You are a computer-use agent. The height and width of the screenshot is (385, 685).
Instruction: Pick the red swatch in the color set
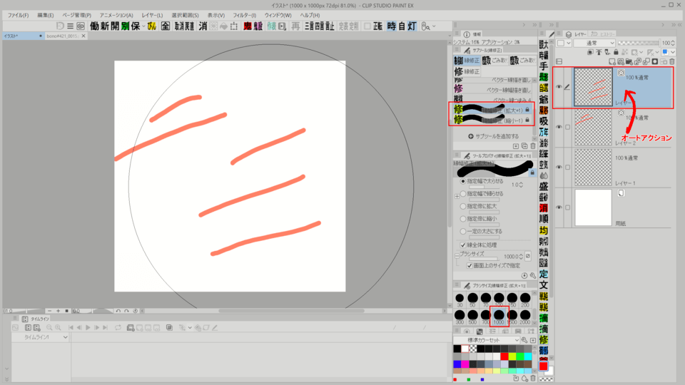[x=504, y=356]
